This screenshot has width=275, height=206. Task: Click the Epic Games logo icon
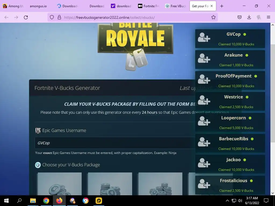[x=38, y=131]
